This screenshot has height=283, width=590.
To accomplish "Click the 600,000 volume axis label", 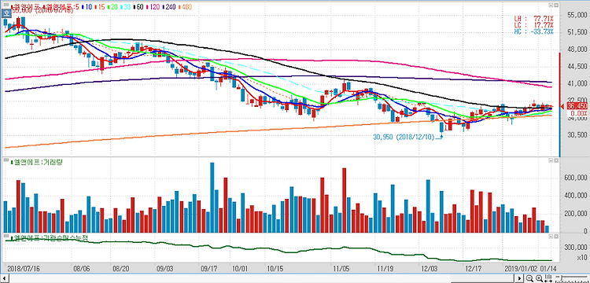I will tap(576, 178).
